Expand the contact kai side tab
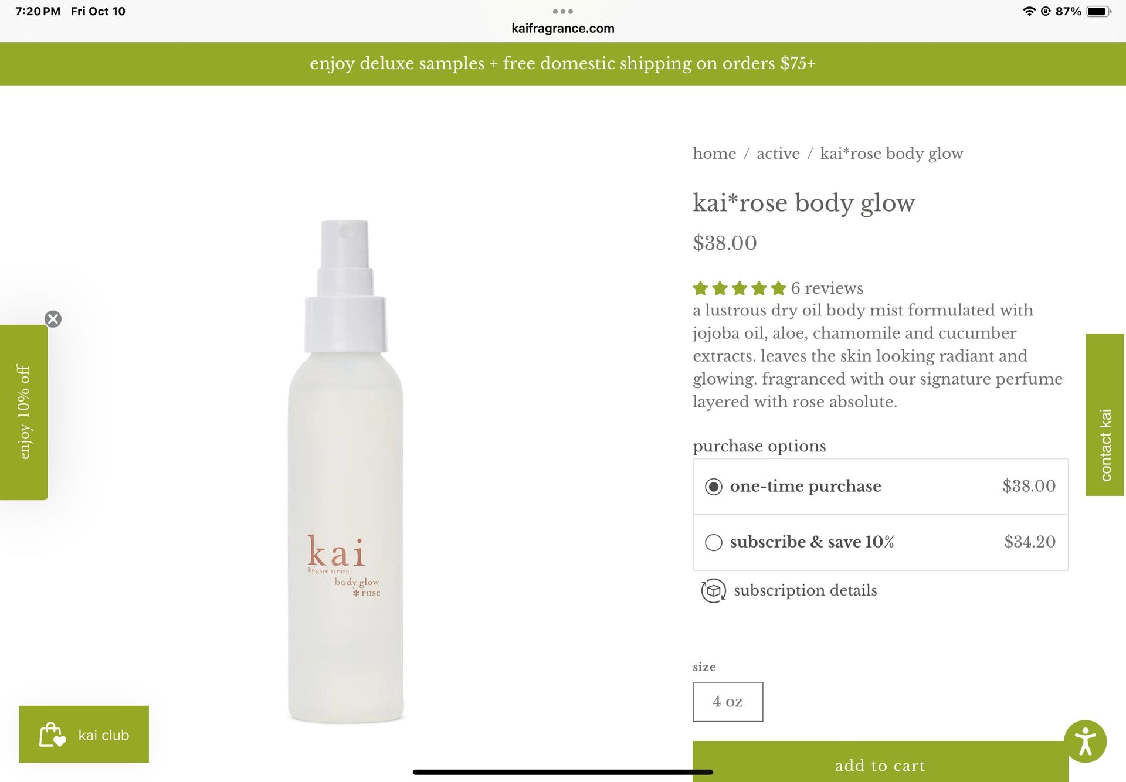Viewport: 1126px width, 782px height. click(1105, 414)
